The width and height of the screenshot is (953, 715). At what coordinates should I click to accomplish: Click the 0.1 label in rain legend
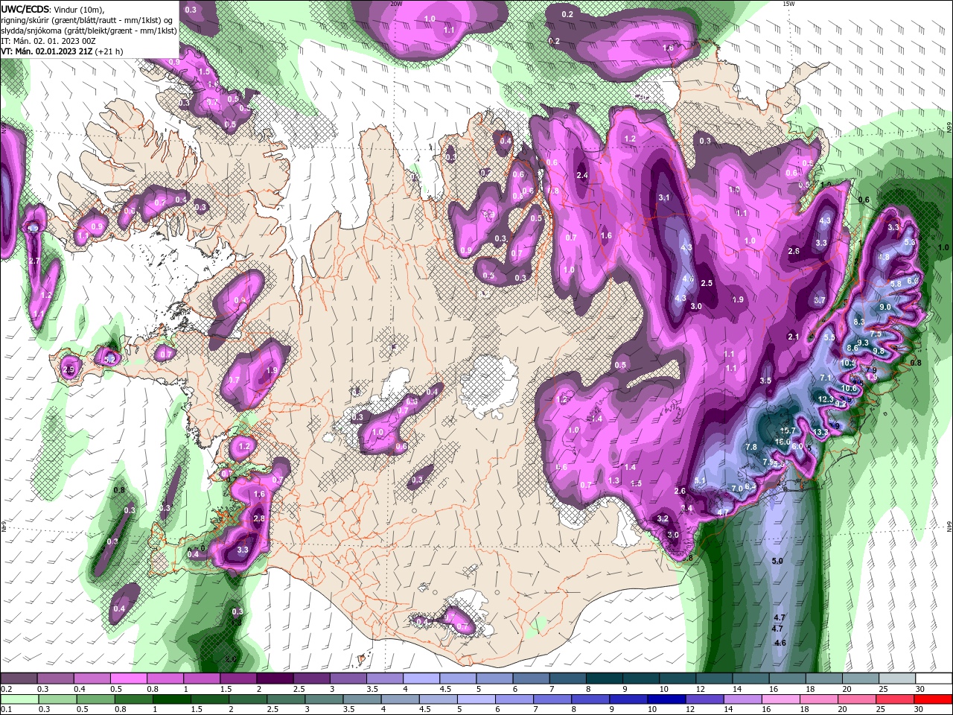click(6, 710)
